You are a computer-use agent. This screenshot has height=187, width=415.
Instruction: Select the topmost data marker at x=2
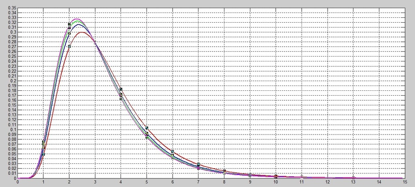coord(69,24)
